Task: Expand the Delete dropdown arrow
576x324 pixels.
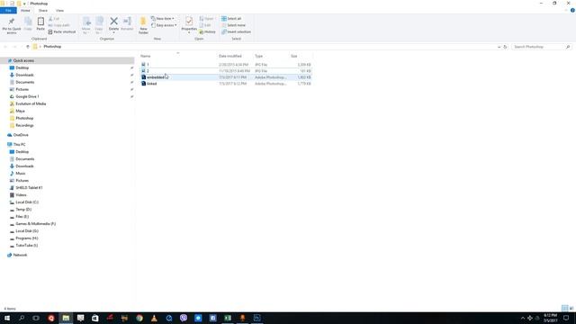Action: coord(114,32)
